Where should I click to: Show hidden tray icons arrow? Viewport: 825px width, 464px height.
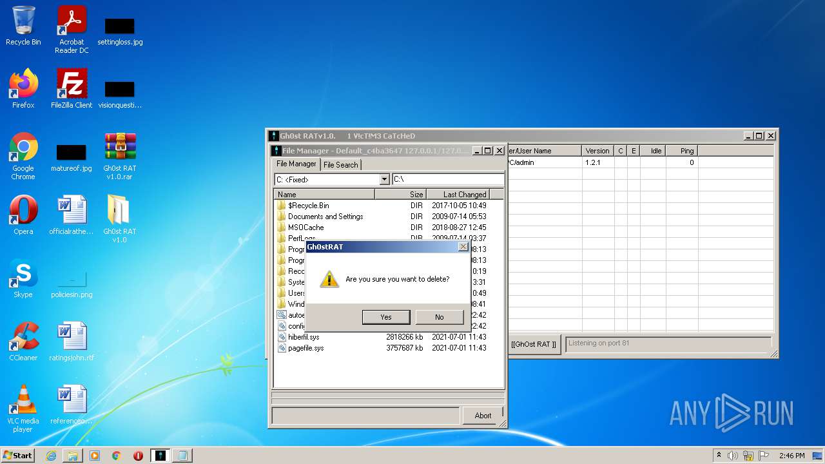(719, 456)
